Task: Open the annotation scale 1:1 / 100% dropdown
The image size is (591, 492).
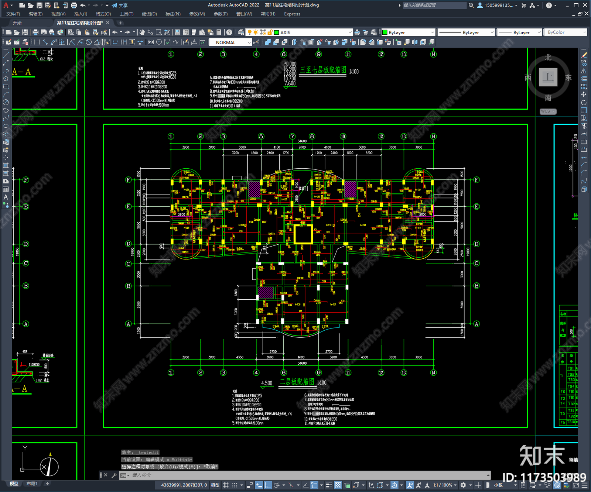Action: coord(445,485)
